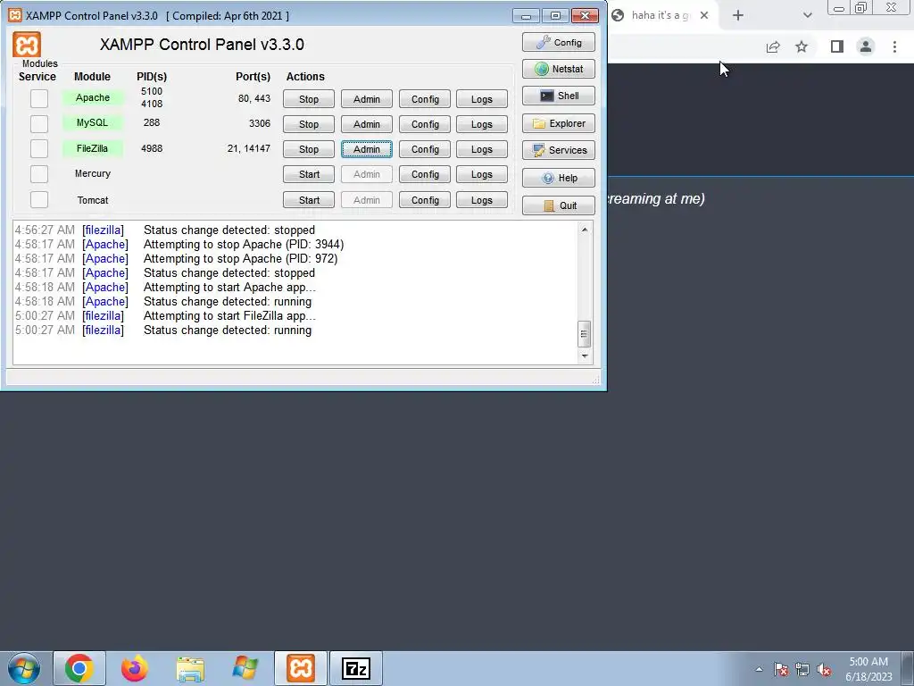Open MySQL Admin

pyautogui.click(x=367, y=124)
